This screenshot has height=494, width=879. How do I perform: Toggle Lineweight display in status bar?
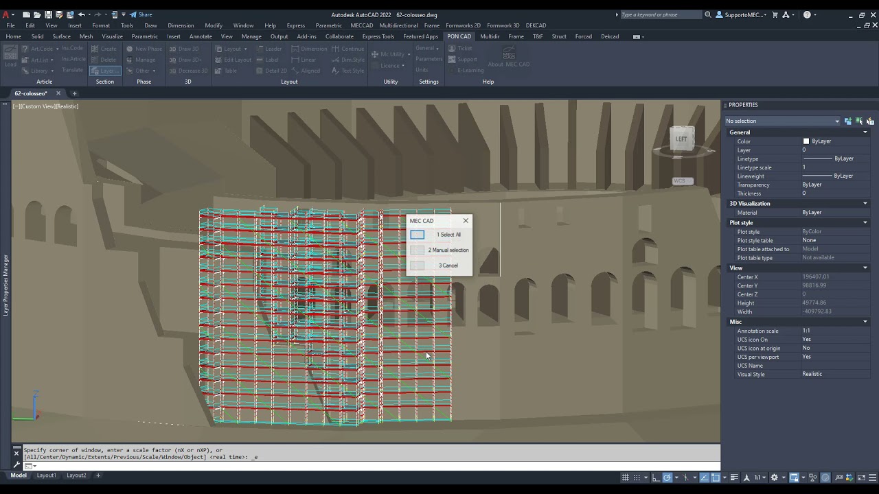734,478
